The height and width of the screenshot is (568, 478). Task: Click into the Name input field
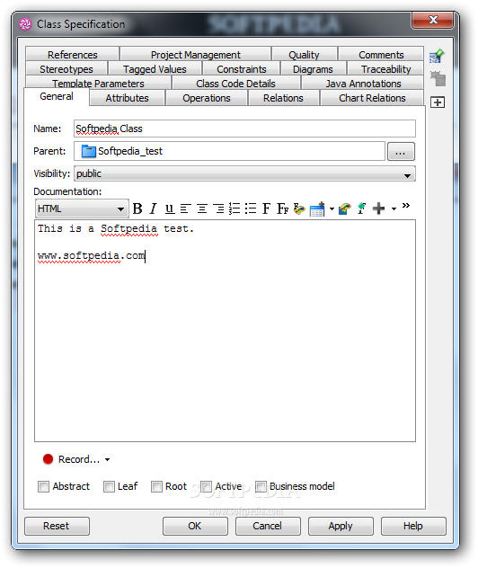click(x=244, y=129)
